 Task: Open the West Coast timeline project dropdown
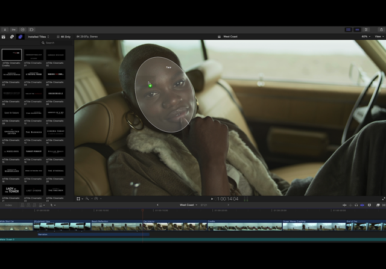(188, 205)
